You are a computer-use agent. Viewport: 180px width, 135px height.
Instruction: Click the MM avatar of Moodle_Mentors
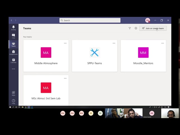143,53
